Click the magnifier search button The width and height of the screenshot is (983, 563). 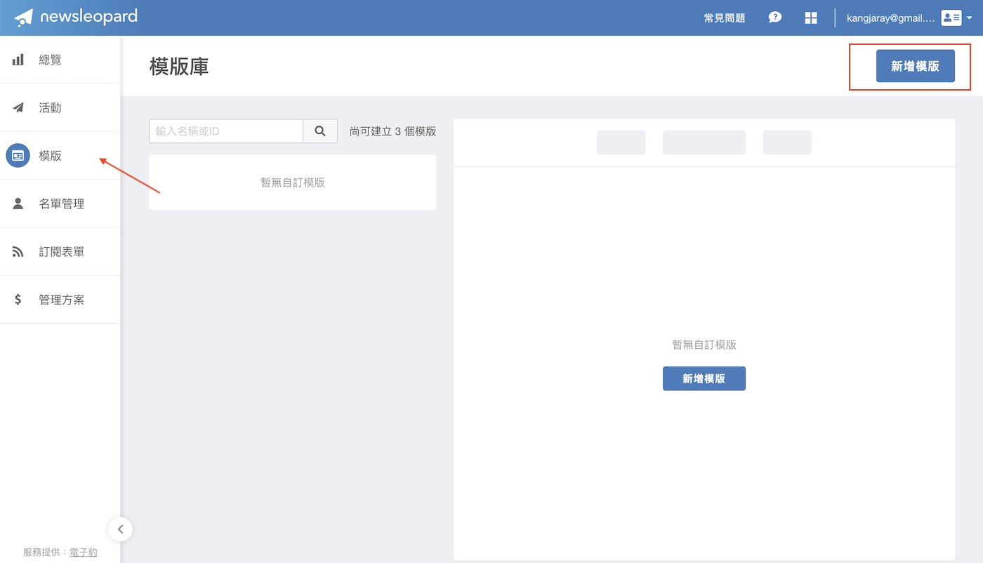coord(320,131)
